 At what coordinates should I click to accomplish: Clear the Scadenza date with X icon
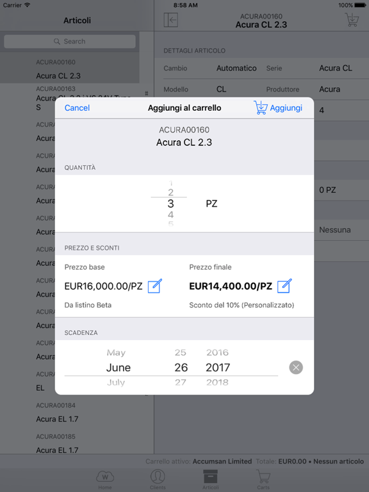(296, 368)
